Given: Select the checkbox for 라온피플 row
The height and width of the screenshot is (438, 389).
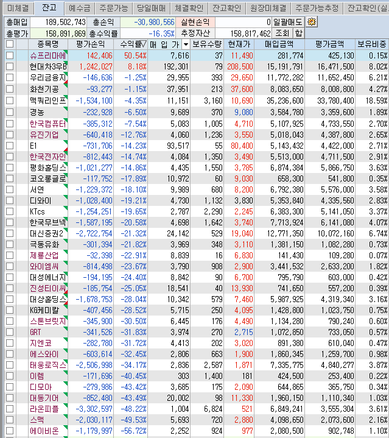Looking at the screenshot, I should pyautogui.click(x=10, y=409).
